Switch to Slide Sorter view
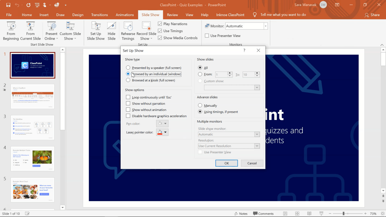386x217 pixels. (x=297, y=213)
